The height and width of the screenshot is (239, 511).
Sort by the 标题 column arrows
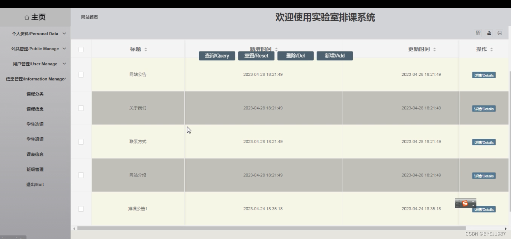[146, 50]
